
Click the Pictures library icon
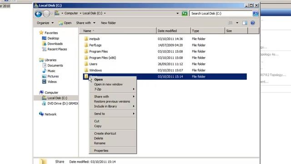[44, 76]
